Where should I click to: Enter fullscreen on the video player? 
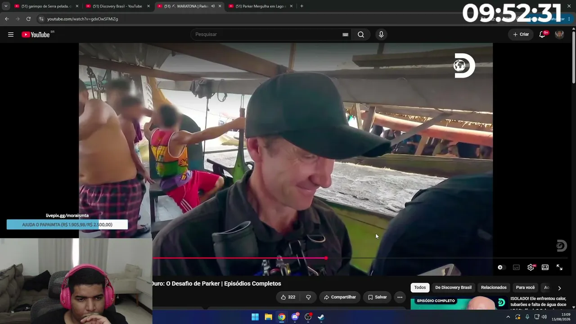click(x=559, y=267)
